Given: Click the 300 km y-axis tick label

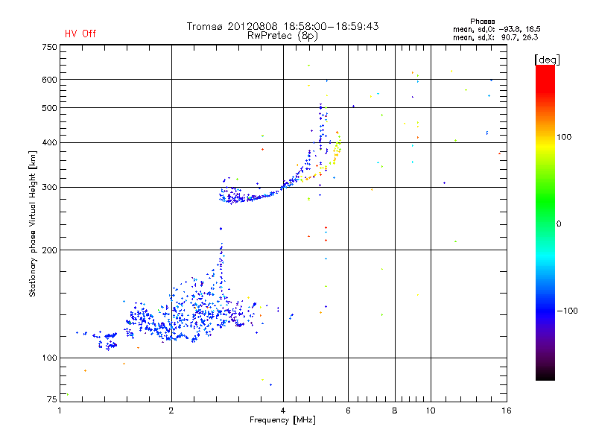Looking at the screenshot, I should coord(49,187).
